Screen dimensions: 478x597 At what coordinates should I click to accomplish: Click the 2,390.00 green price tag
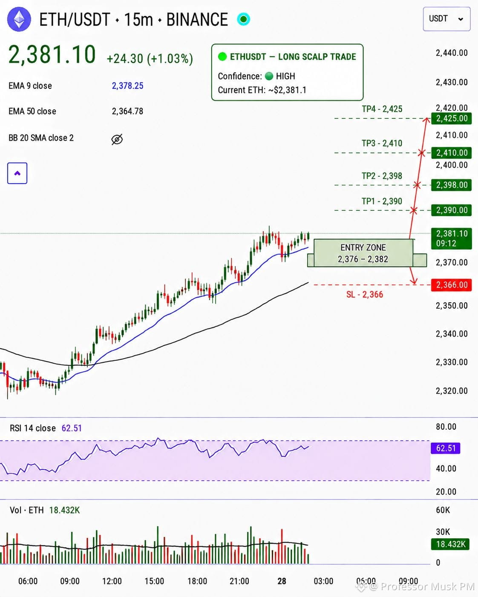[452, 210]
